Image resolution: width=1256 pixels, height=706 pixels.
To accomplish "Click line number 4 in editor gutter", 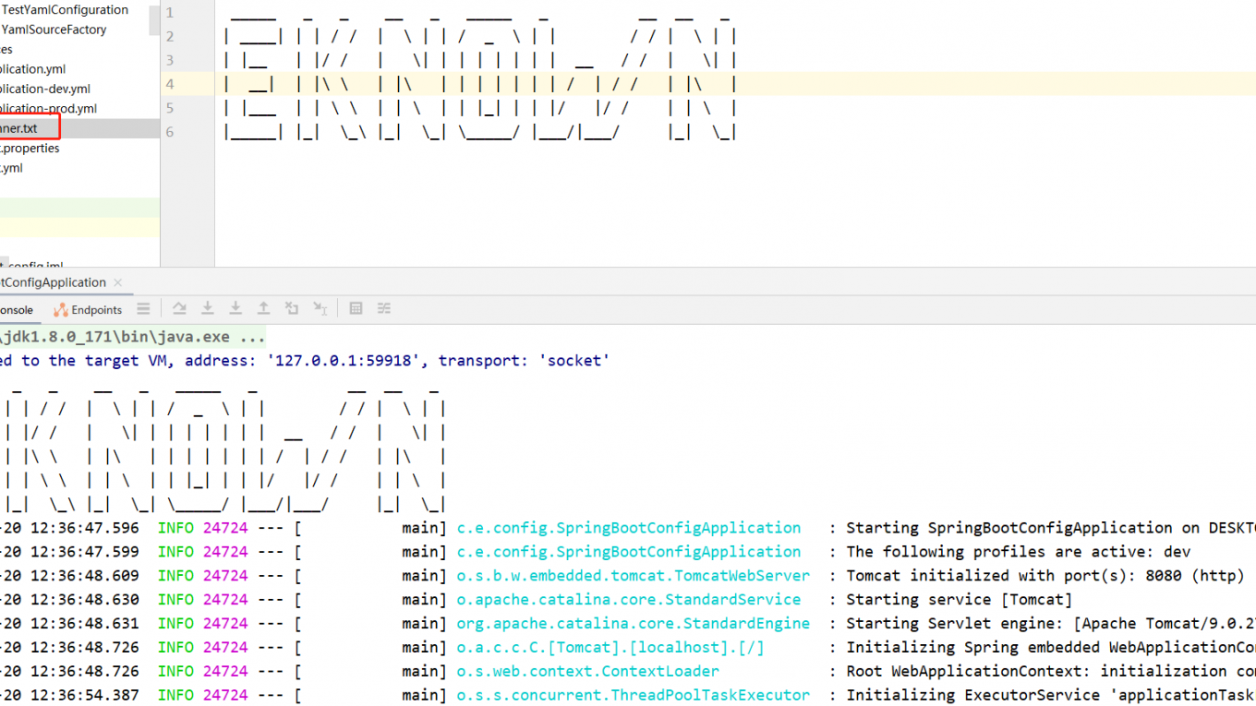I will click(x=170, y=84).
